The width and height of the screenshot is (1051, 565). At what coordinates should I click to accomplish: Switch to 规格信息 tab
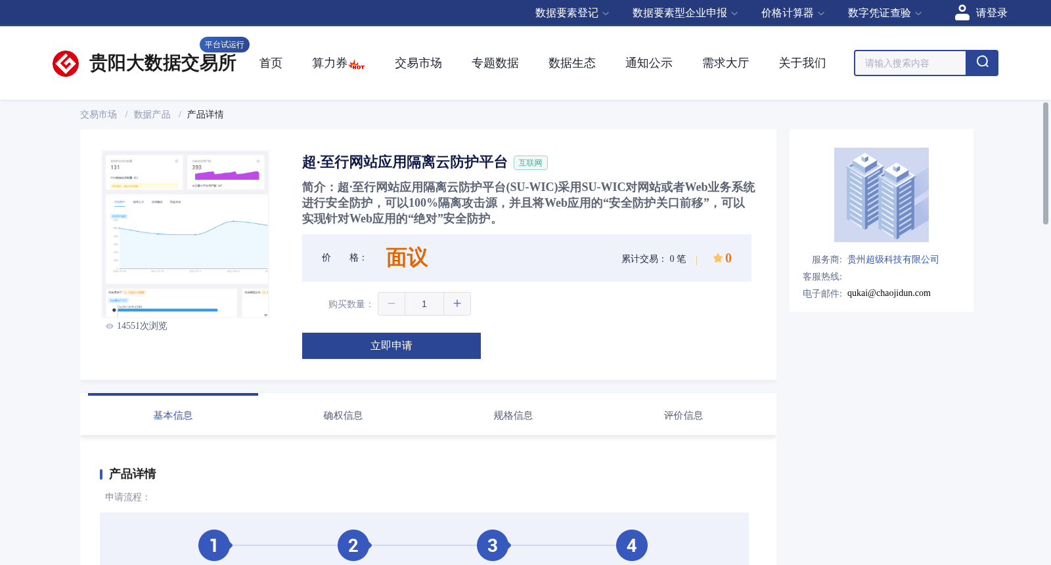(x=513, y=415)
